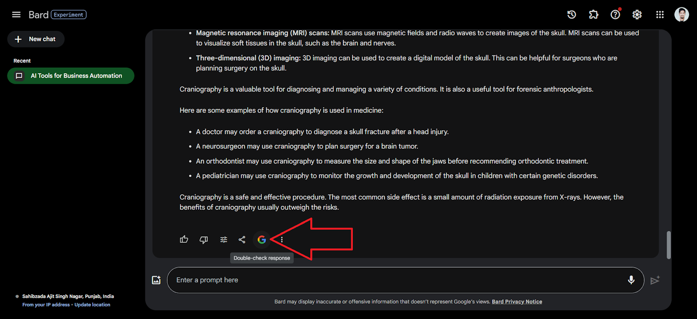Viewport: 697px width, 319px height.
Task: Click the Experiment badge next to Bard
Action: click(69, 15)
